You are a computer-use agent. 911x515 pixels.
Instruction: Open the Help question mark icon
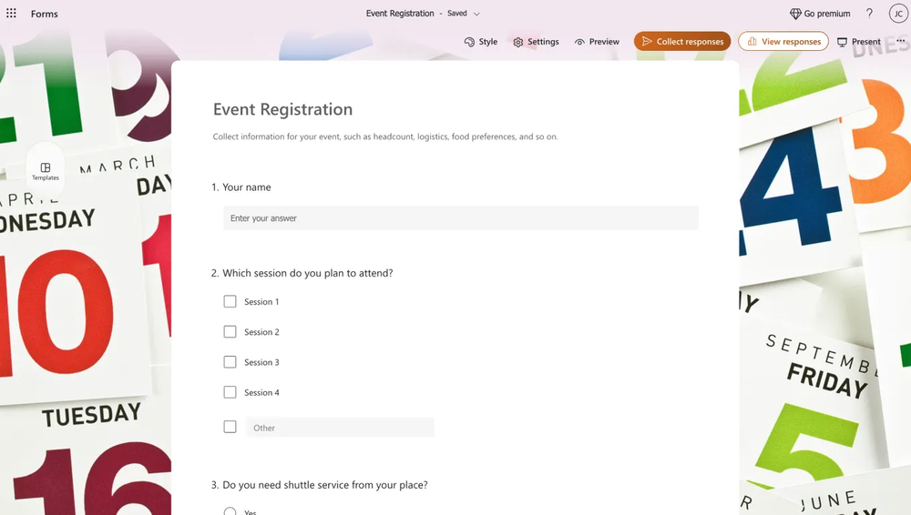869,14
